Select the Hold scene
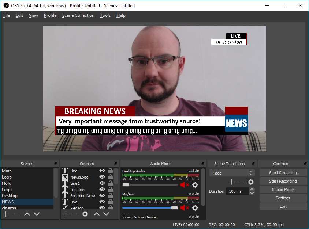 coord(27,183)
